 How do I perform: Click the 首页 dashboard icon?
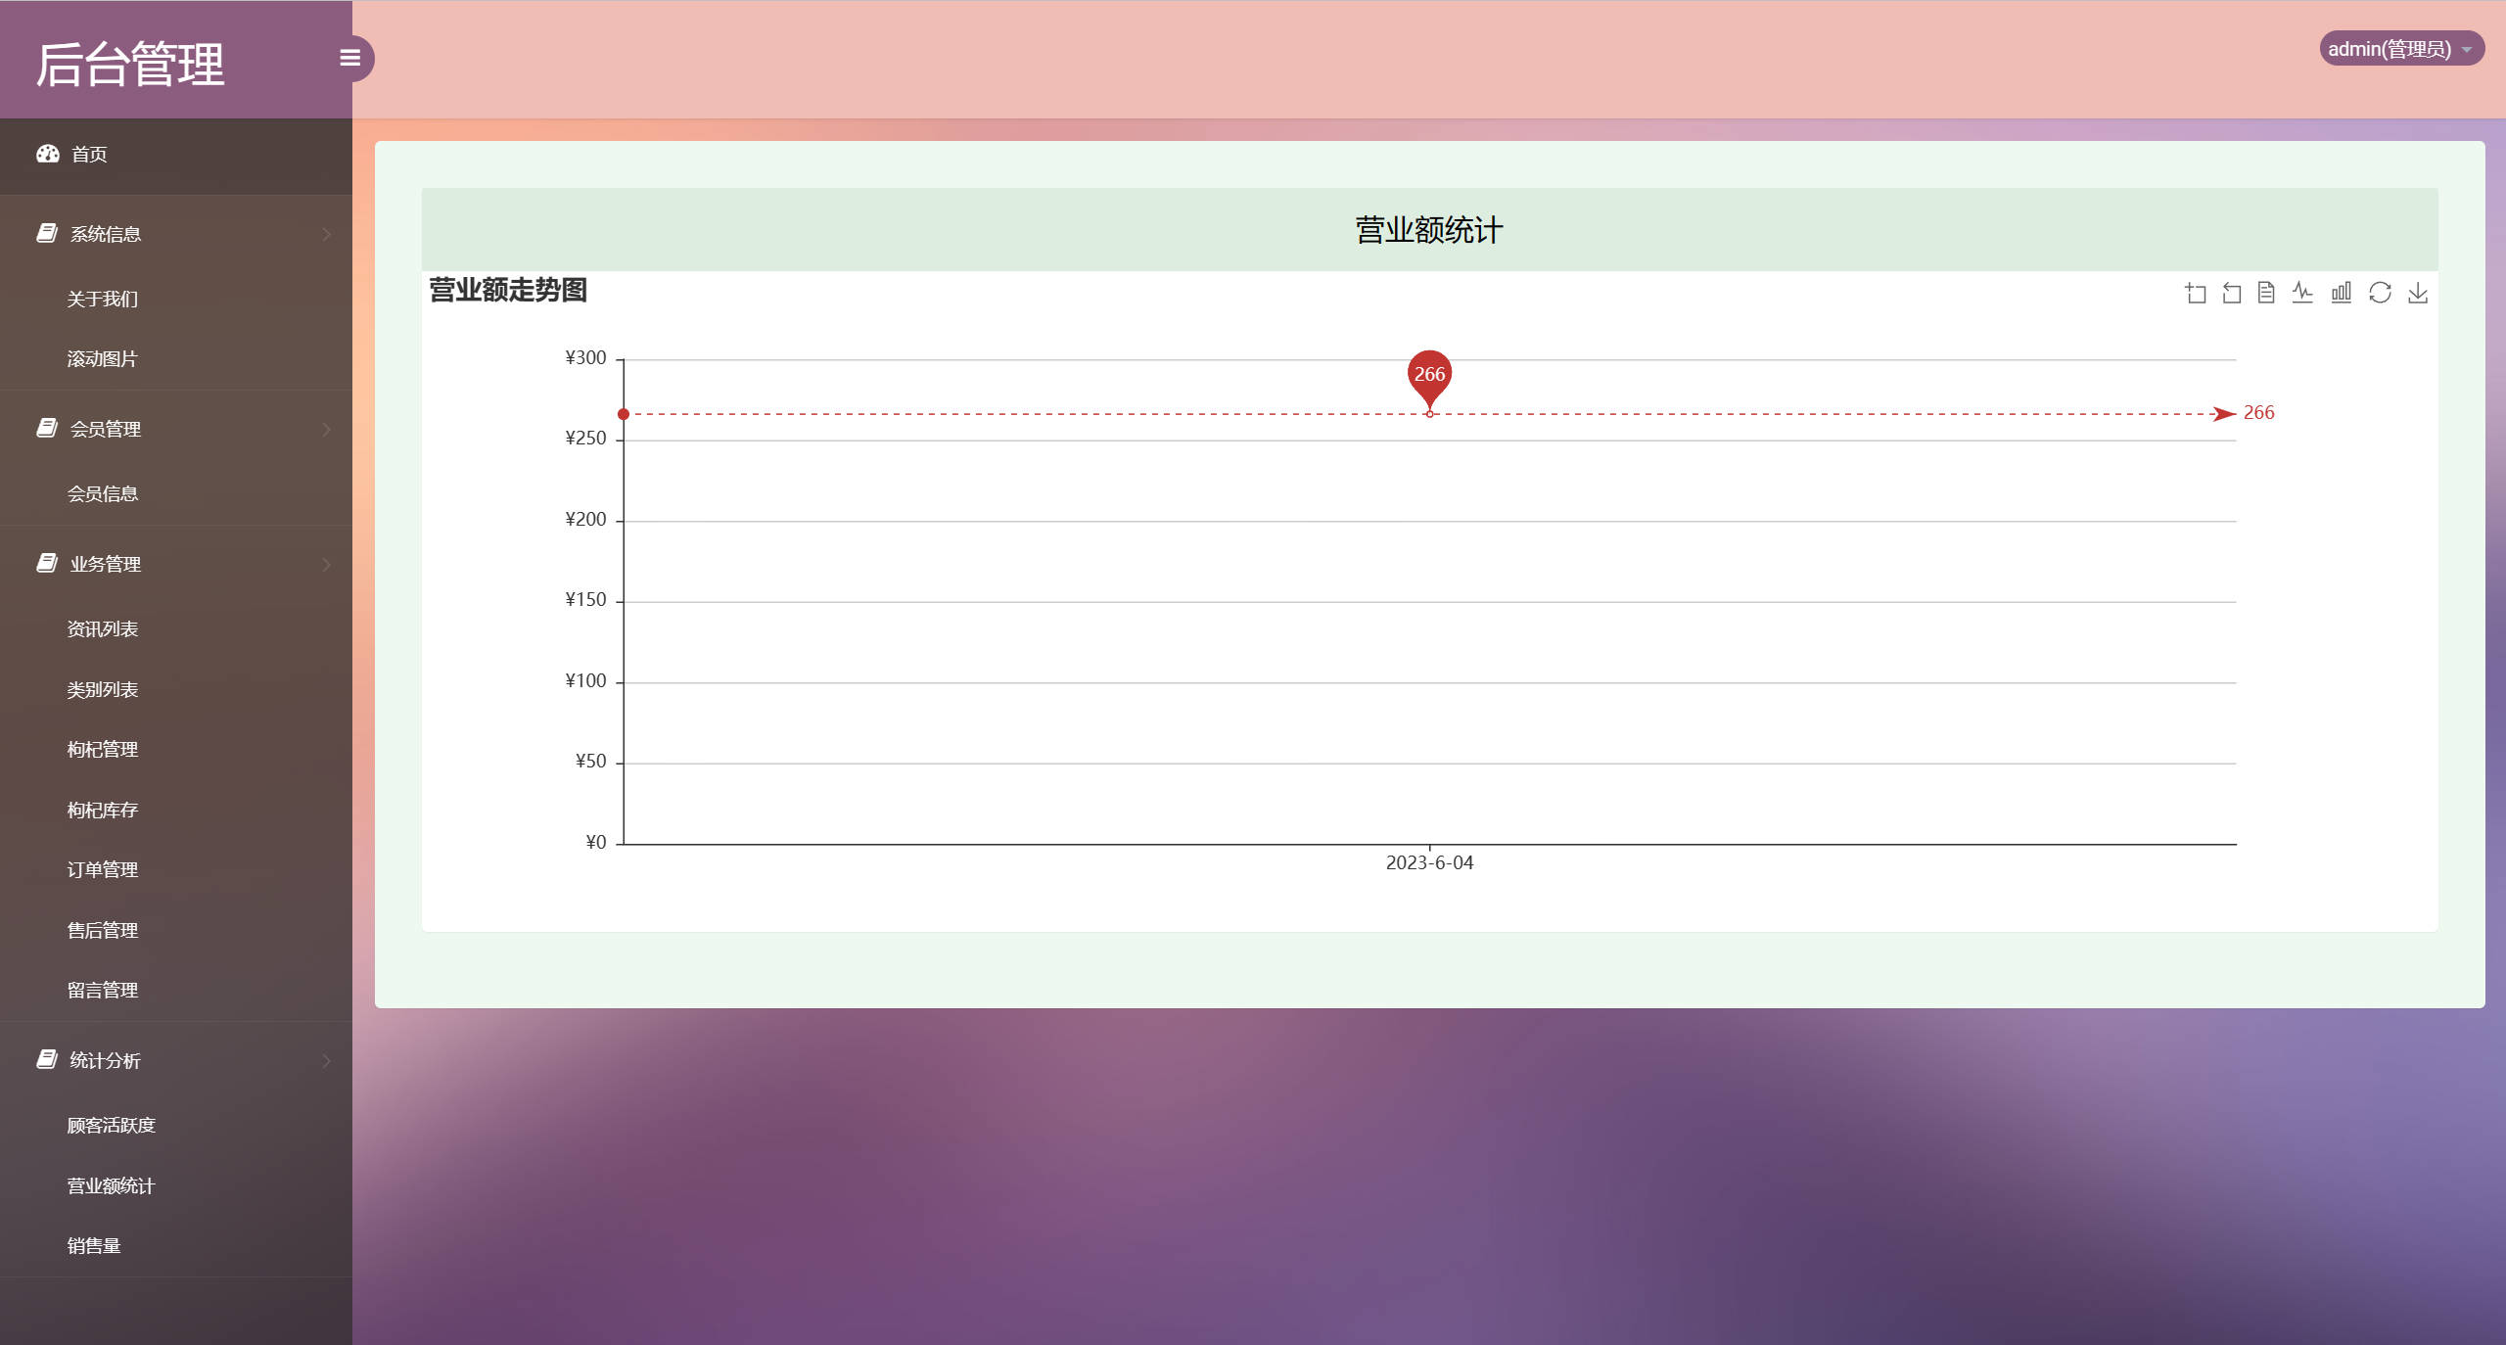48,154
